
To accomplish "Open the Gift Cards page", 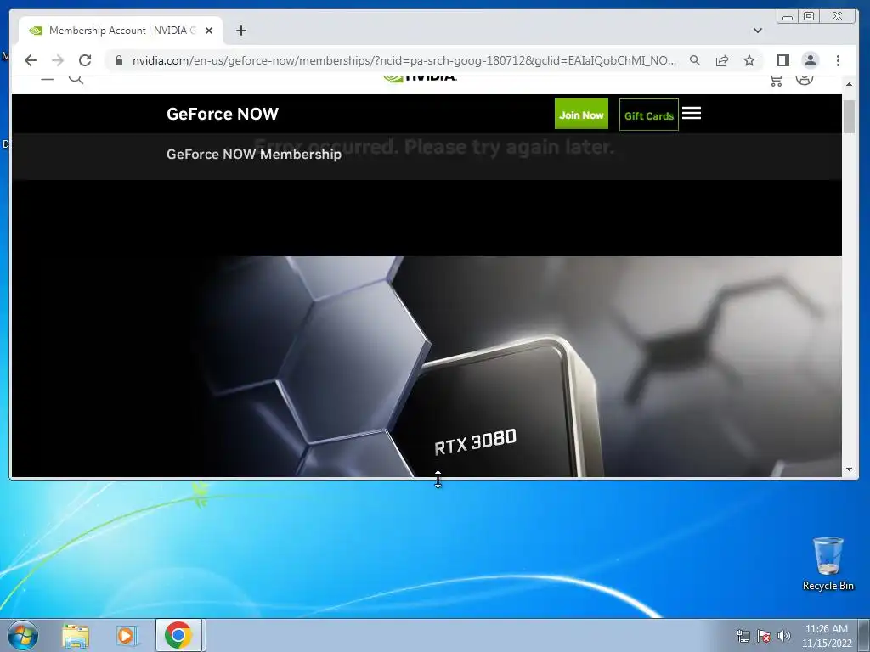I will 648,115.
